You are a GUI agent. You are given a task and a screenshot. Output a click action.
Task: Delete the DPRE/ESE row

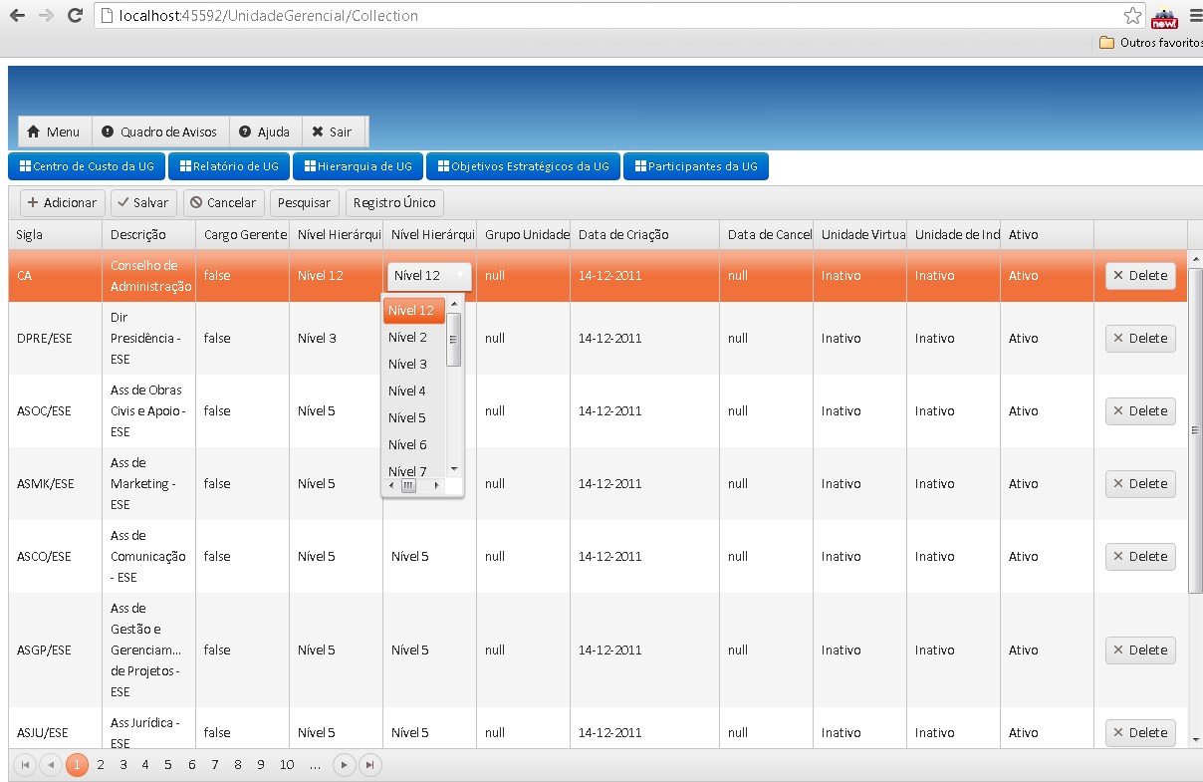point(1140,339)
